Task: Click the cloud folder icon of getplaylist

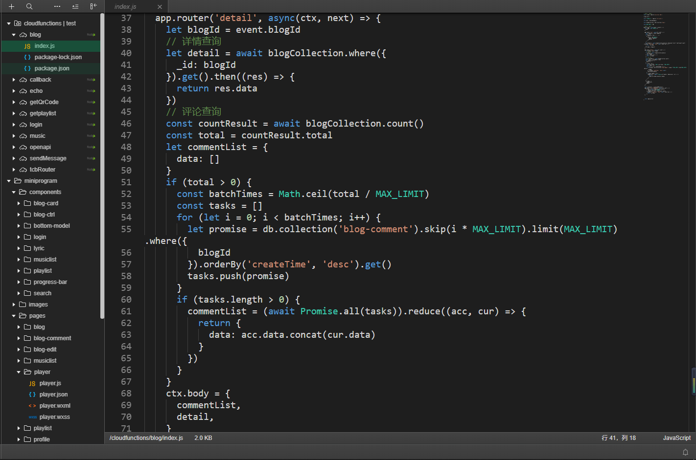Action: tap(23, 113)
